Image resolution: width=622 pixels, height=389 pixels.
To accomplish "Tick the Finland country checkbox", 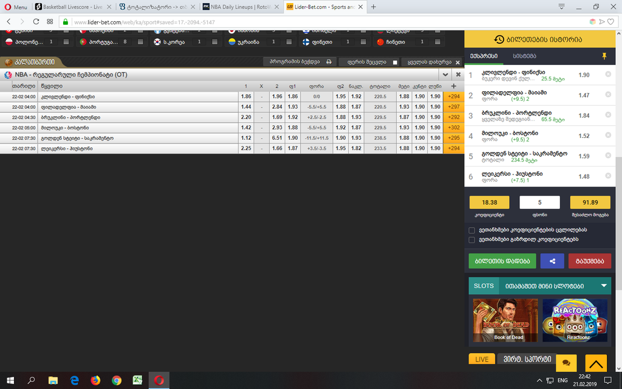I will point(363,42).
